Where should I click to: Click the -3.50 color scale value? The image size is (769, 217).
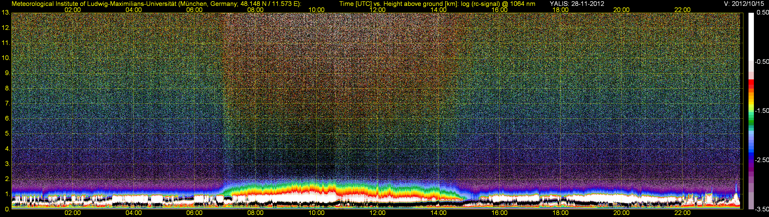[762, 209]
